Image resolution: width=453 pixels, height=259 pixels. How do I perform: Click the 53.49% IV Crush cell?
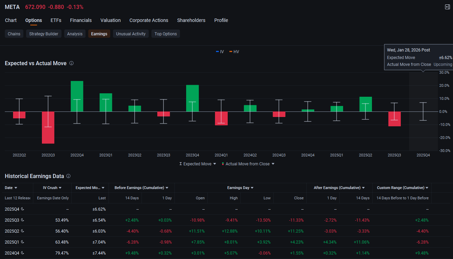(62, 220)
